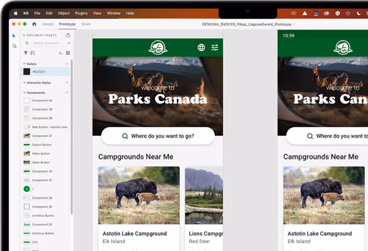Select the Select (arrow) tool

coord(14,36)
